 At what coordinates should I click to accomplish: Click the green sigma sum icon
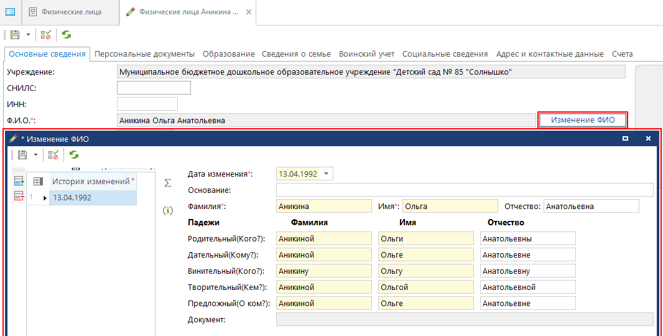tap(167, 183)
